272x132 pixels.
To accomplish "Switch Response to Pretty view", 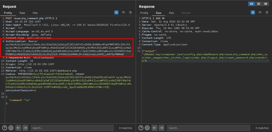I will point(144,13).
